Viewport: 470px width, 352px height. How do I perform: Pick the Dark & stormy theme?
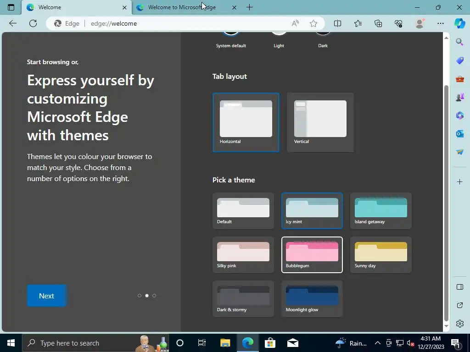point(243,299)
